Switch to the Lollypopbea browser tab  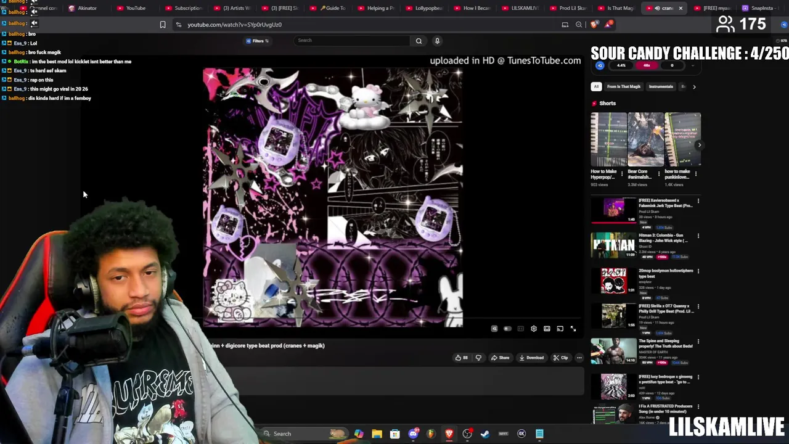tap(424, 8)
